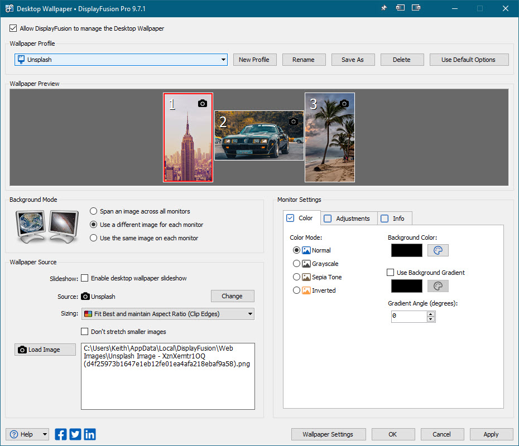The image size is (519, 446).
Task: Click the Facebook icon
Action: tap(61, 434)
